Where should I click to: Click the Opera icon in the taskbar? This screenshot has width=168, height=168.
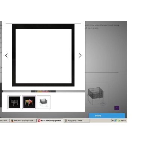(39, 121)
